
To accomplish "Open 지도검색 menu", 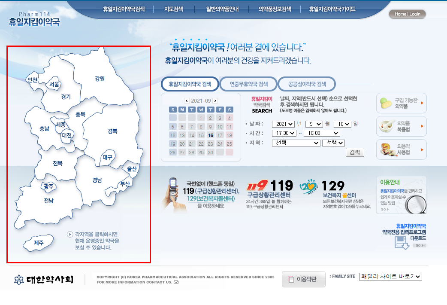I will (x=173, y=9).
